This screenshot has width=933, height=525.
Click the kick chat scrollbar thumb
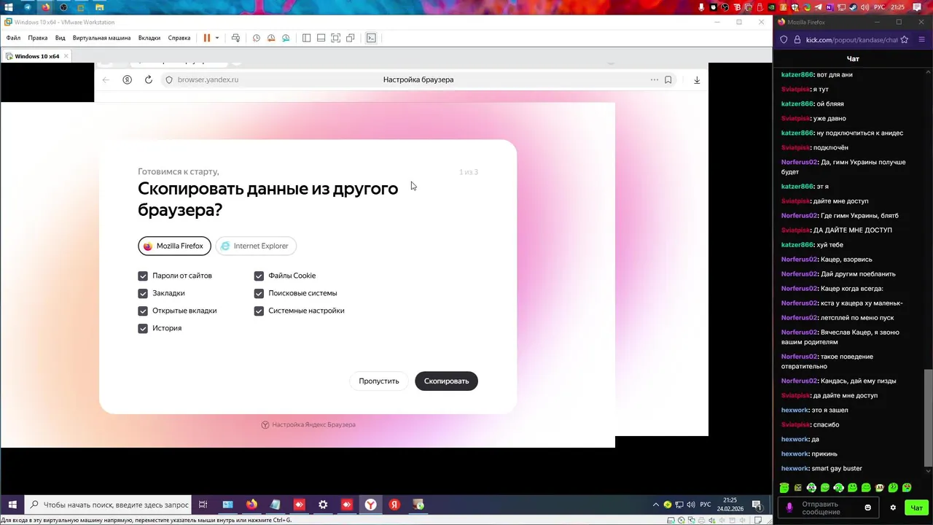coord(928,416)
